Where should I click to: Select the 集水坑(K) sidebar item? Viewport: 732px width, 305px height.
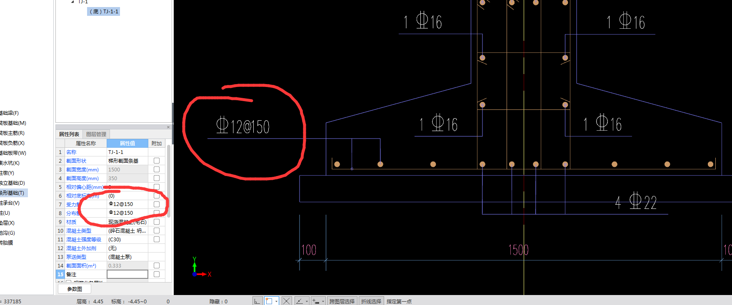click(10, 163)
